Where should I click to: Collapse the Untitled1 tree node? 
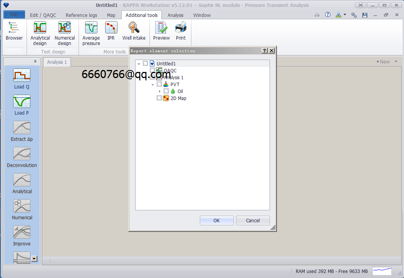click(x=139, y=64)
